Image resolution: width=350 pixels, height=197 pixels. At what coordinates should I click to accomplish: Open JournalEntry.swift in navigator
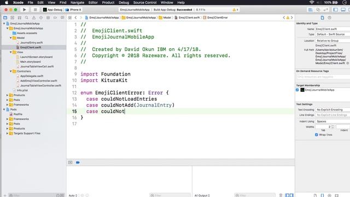click(x=31, y=43)
